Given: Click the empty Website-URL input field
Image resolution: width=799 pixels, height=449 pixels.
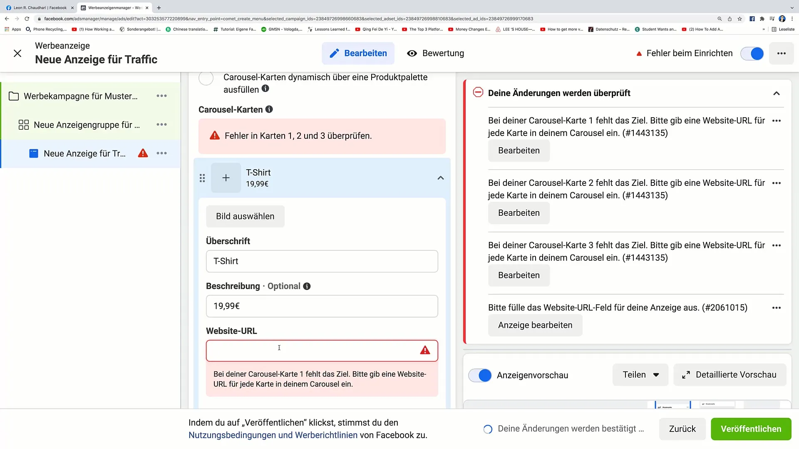Looking at the screenshot, I should click(x=322, y=351).
